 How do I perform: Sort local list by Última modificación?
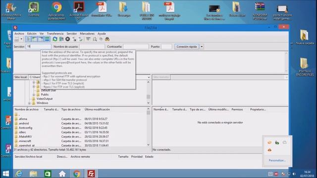click(97, 109)
